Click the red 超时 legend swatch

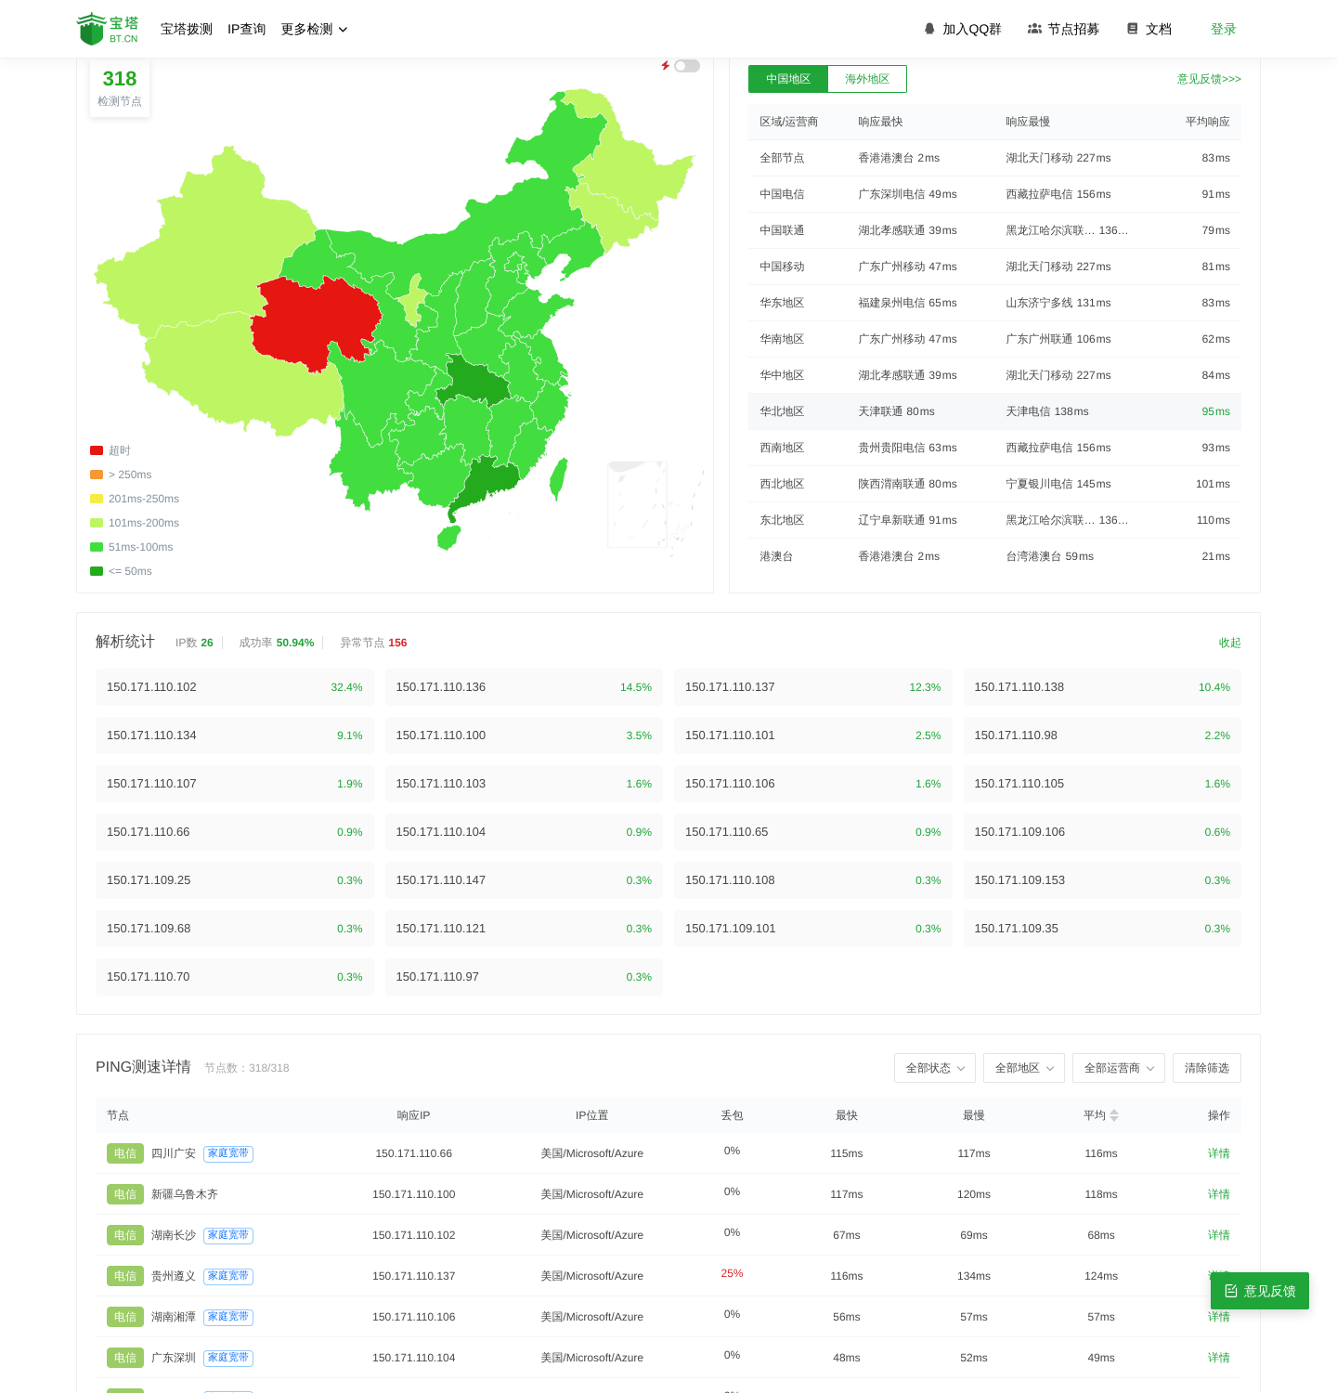97,450
